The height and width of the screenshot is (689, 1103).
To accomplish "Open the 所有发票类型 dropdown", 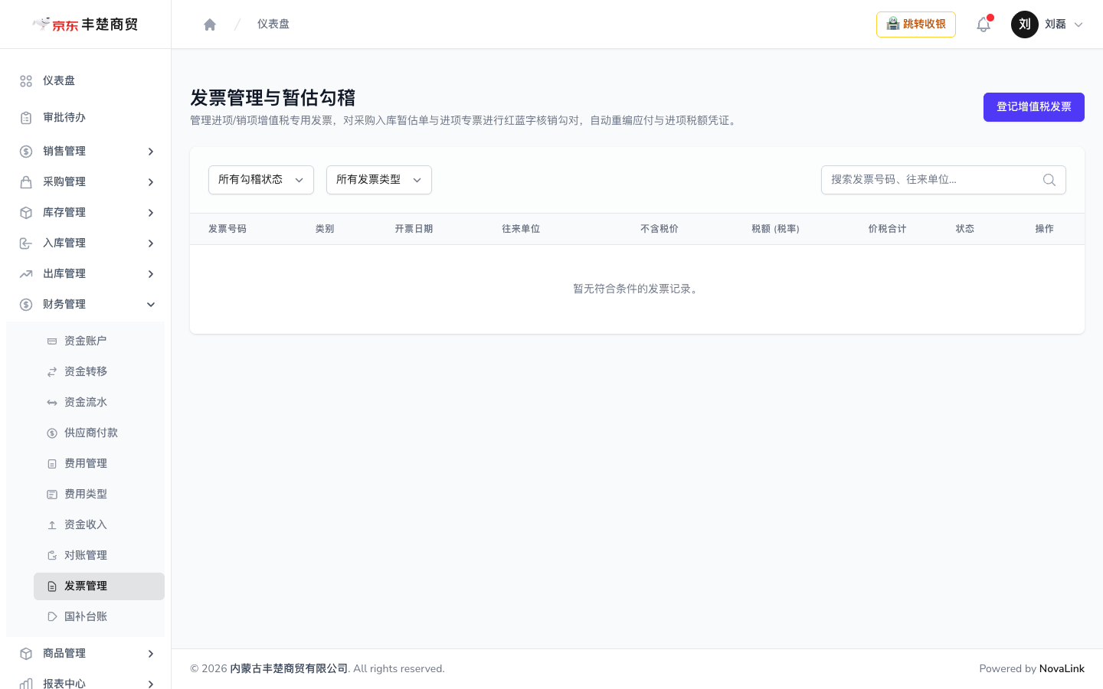I will 379,180.
